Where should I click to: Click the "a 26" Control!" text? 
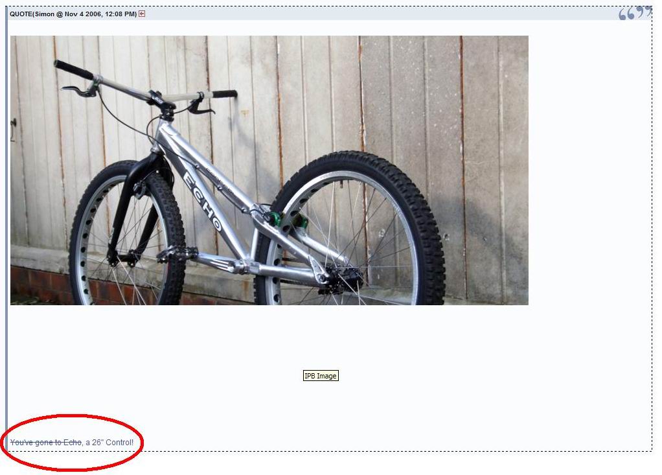pyautogui.click(x=109, y=443)
